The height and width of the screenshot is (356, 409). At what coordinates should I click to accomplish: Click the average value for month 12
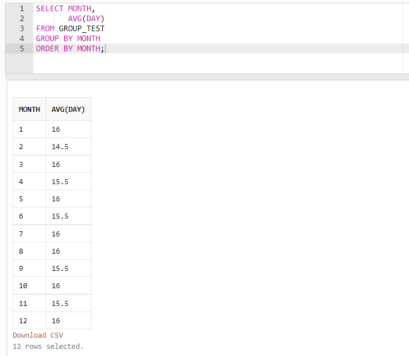coord(55,321)
